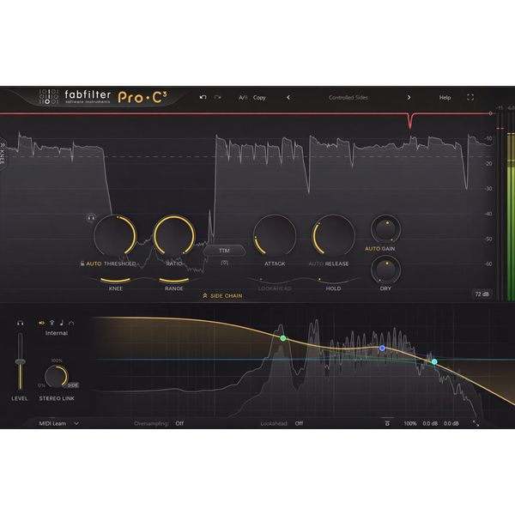The width and height of the screenshot is (515, 515).
Task: Click the Attack knob
Action: (275, 235)
